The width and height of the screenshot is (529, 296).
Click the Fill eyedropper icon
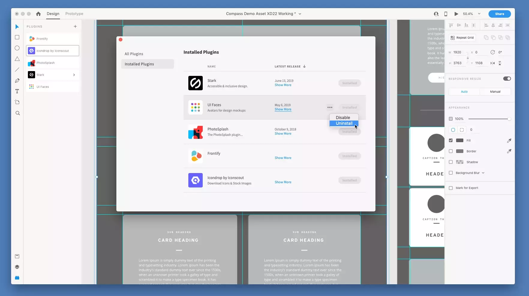509,140
